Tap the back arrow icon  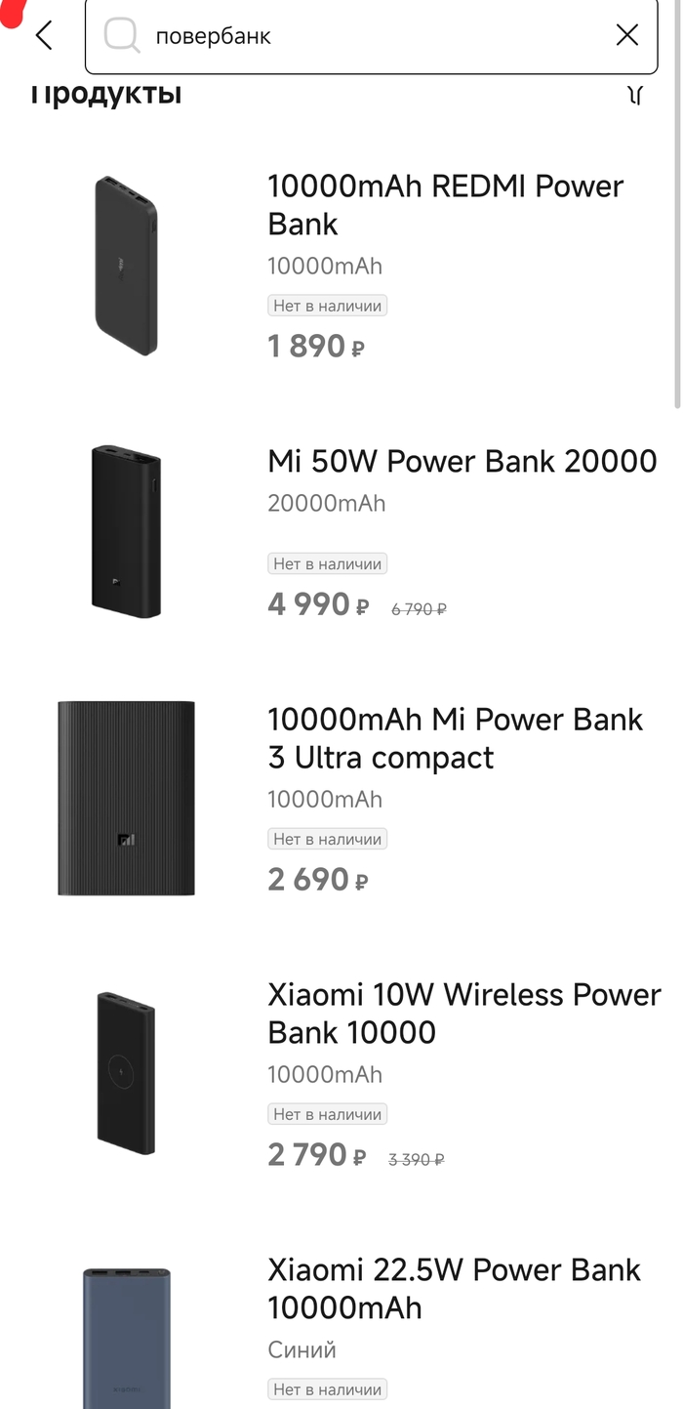pyautogui.click(x=43, y=36)
